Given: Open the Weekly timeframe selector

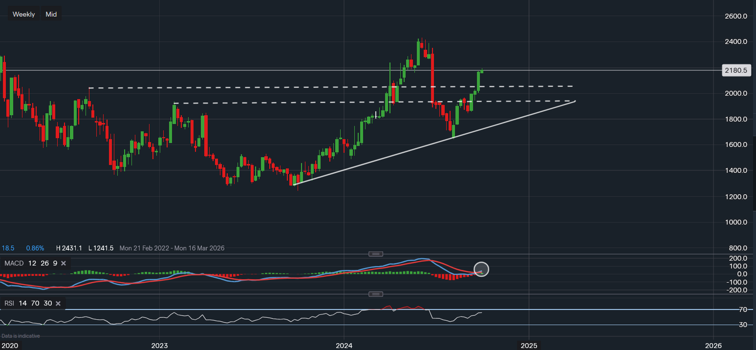Looking at the screenshot, I should [x=23, y=14].
